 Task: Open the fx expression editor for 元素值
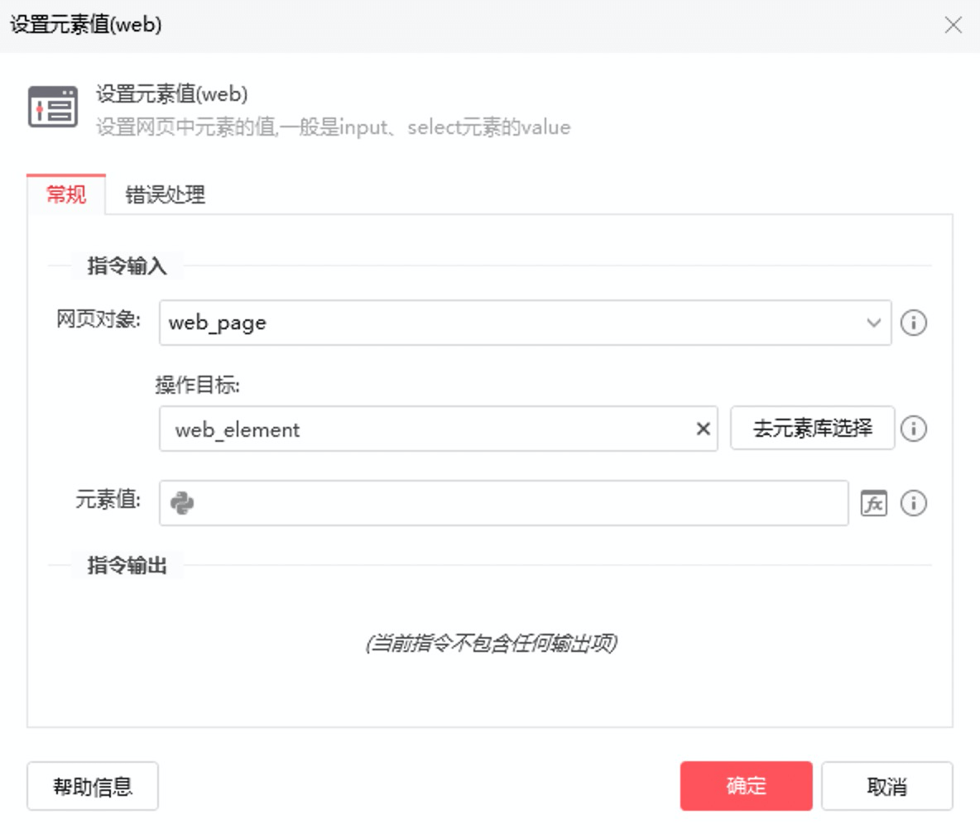coord(873,503)
